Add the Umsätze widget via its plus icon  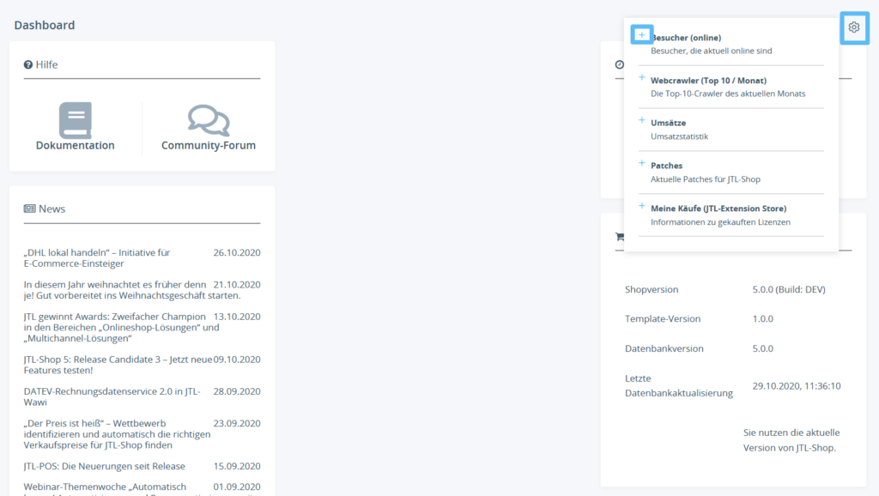(642, 120)
